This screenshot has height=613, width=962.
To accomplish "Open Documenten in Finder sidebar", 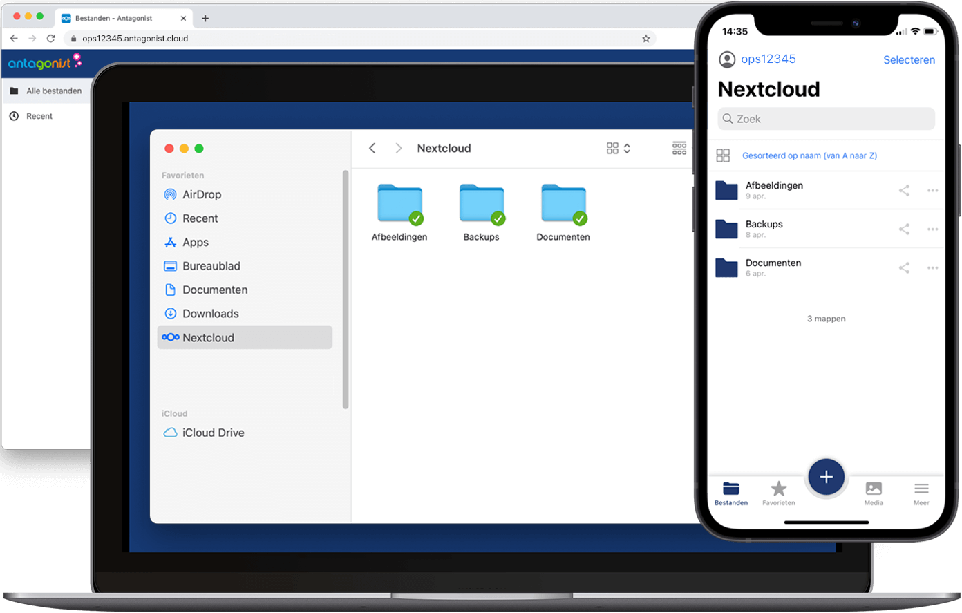I will [x=205, y=290].
